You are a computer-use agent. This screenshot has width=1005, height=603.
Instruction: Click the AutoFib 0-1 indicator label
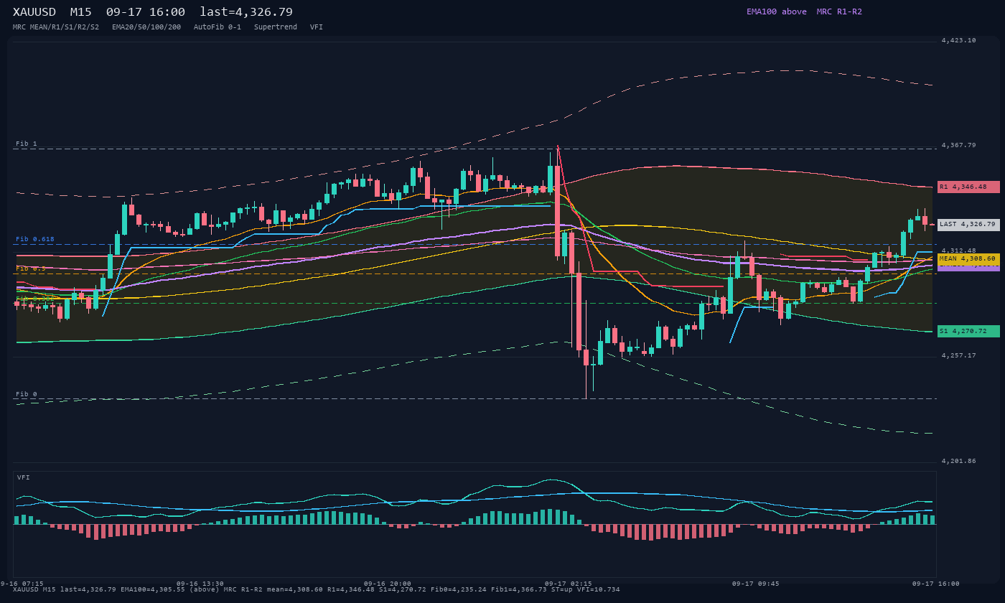(218, 27)
